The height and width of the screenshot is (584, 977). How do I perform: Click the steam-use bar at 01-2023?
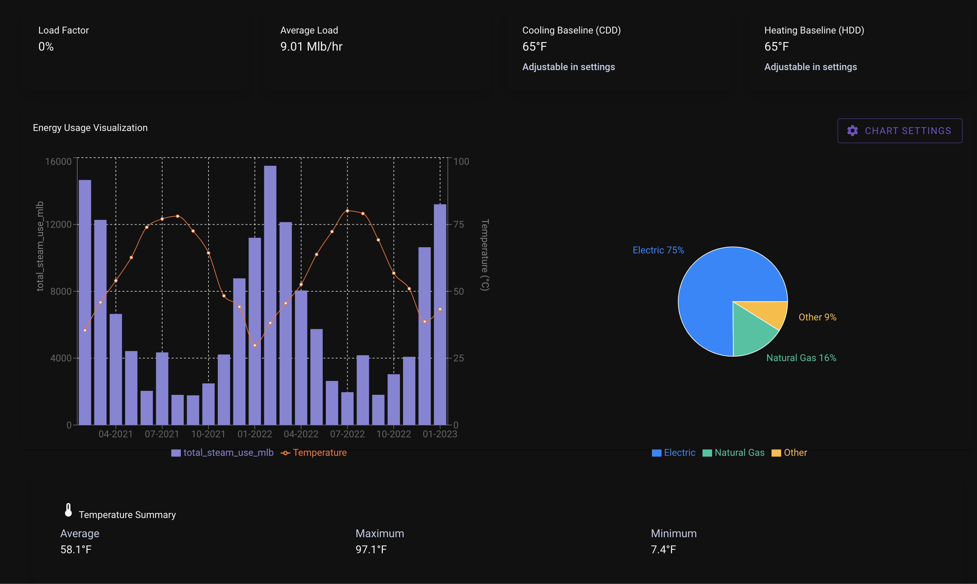440,315
